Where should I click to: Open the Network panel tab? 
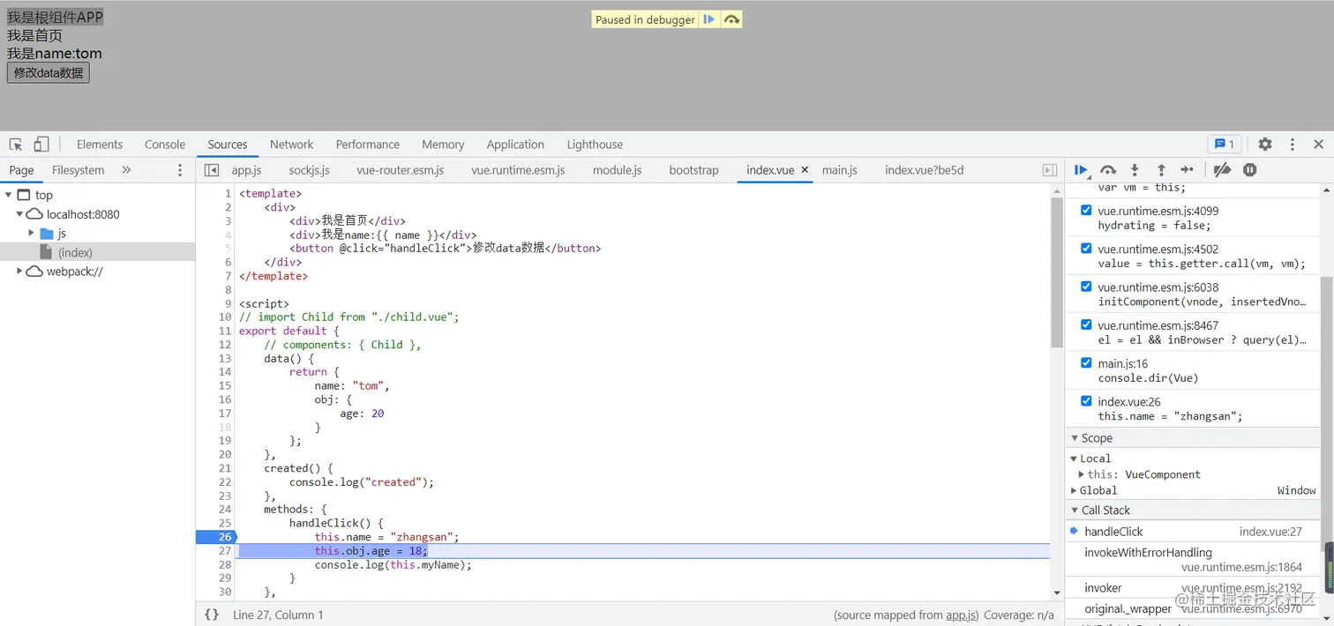point(292,145)
